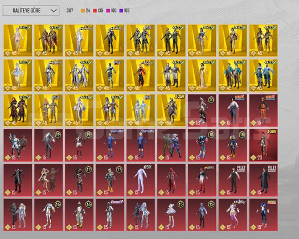Click the level 20 badge icon
The width and height of the screenshot is (299, 239).
211,100
